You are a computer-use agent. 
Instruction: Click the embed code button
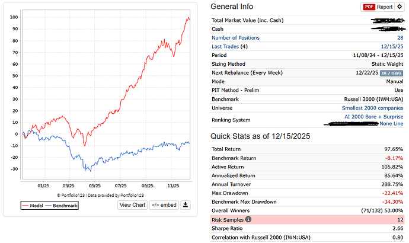point(164,205)
